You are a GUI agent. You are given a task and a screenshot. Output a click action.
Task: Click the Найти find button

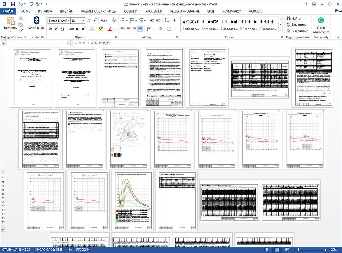(x=296, y=18)
